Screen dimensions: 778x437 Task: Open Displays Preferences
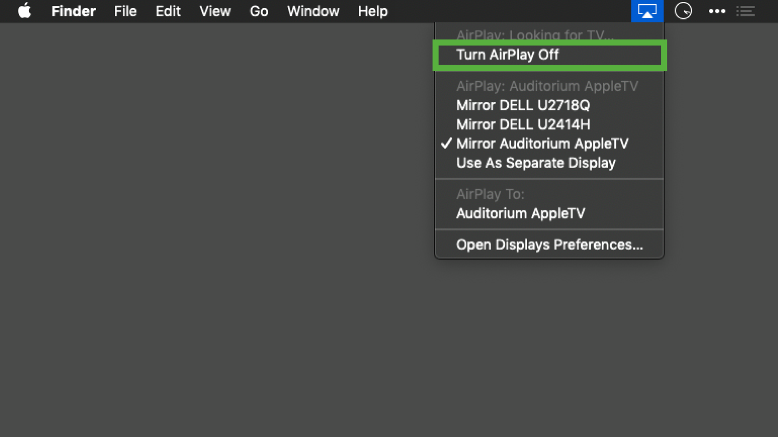click(x=549, y=245)
